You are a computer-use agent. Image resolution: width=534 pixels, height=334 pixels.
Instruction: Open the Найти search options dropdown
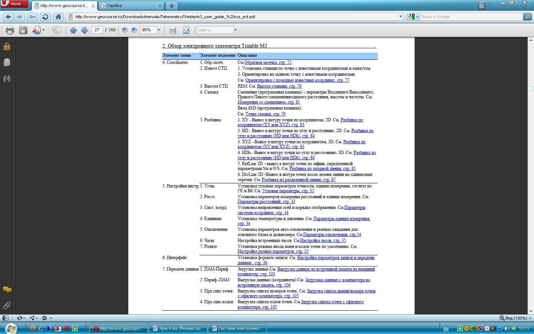click(x=235, y=30)
